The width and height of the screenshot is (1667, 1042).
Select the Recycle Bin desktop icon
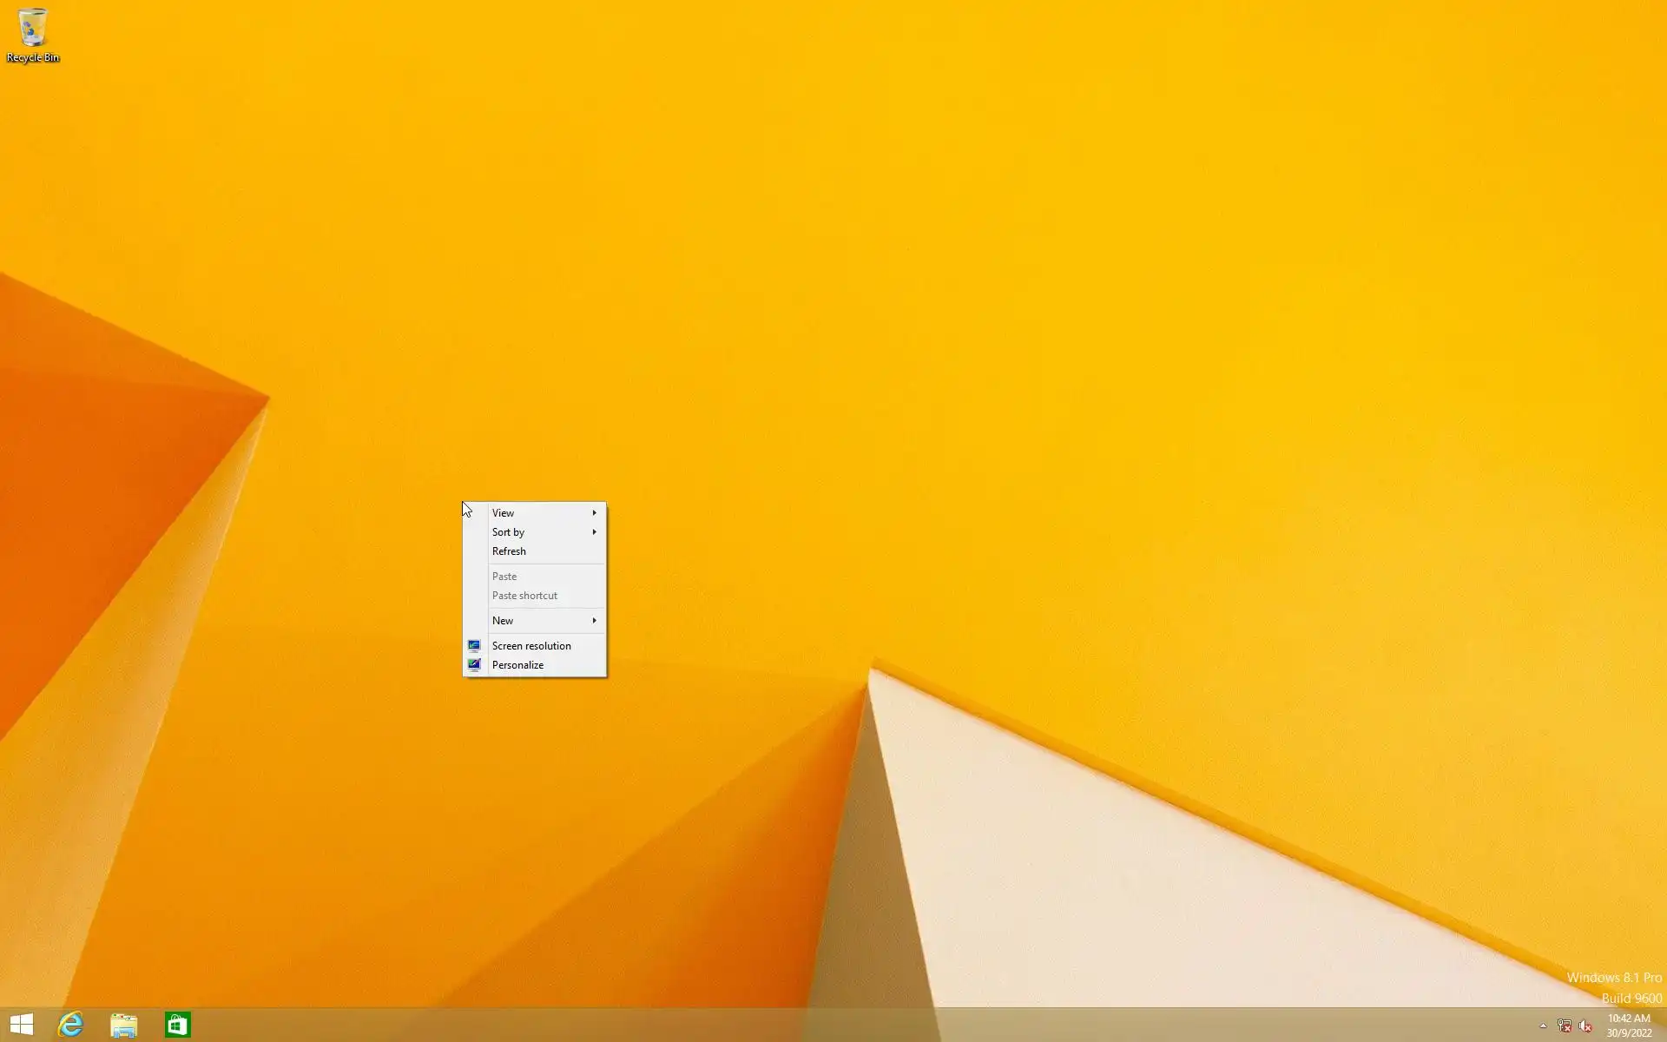[x=32, y=28]
